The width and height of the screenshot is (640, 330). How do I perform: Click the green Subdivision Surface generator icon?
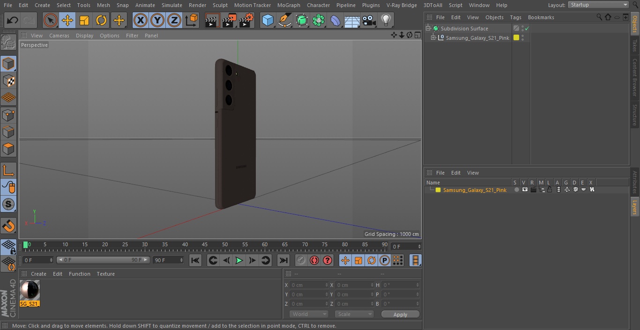coord(302,21)
